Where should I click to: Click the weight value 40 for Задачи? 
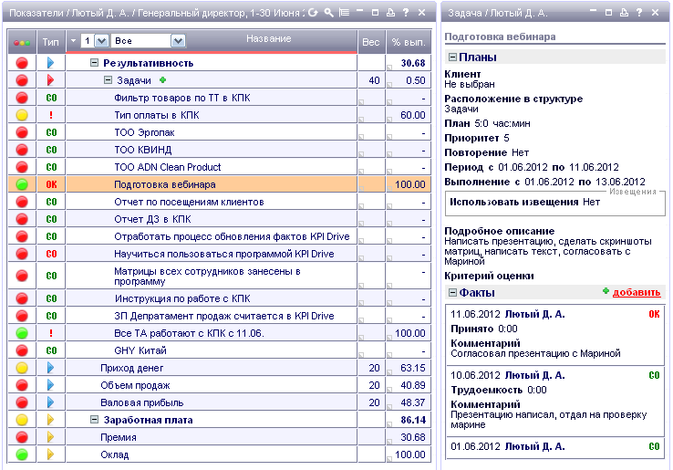tap(374, 80)
